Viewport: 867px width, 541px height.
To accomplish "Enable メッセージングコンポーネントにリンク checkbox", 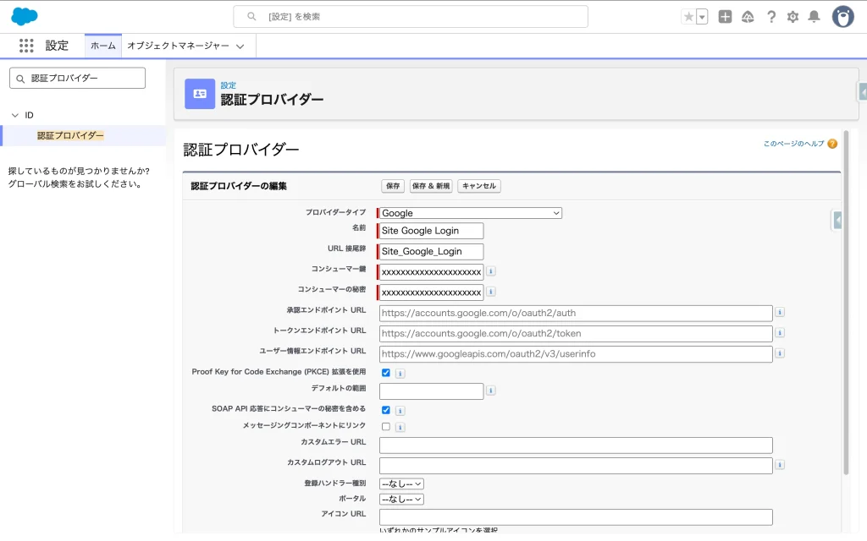I will (386, 427).
